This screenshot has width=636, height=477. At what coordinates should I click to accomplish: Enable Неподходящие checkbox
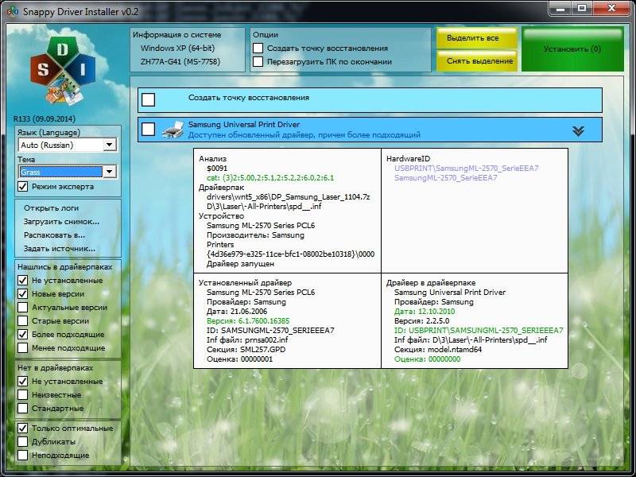23,455
